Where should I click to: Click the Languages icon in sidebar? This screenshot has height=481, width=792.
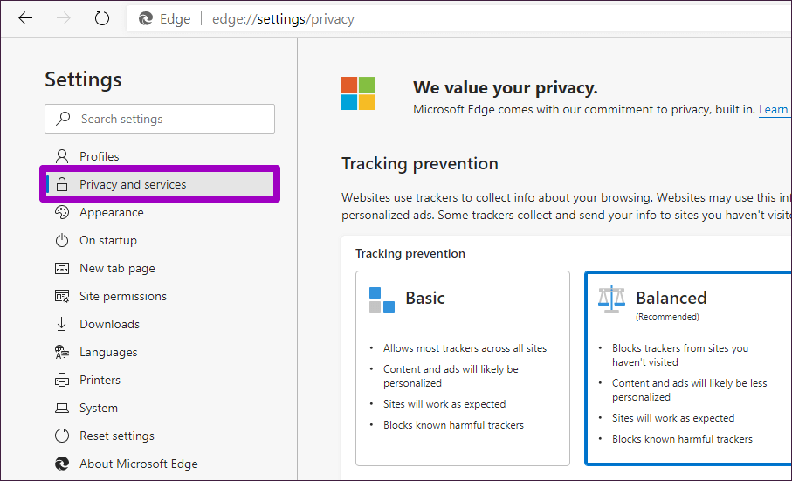pyautogui.click(x=62, y=352)
